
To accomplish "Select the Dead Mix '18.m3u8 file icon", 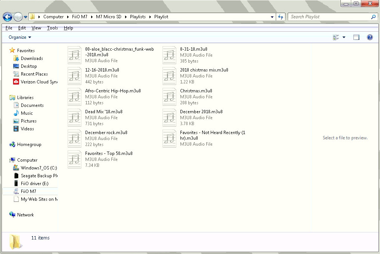I will [74, 118].
